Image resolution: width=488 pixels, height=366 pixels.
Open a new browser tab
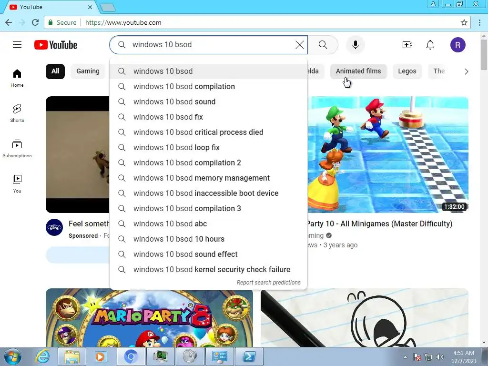[x=108, y=8]
